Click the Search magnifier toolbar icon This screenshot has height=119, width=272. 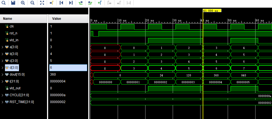tap(4, 3)
